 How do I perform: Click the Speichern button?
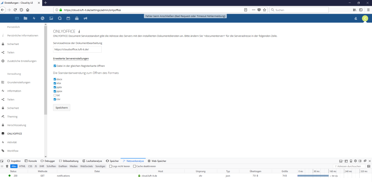pos(61,107)
